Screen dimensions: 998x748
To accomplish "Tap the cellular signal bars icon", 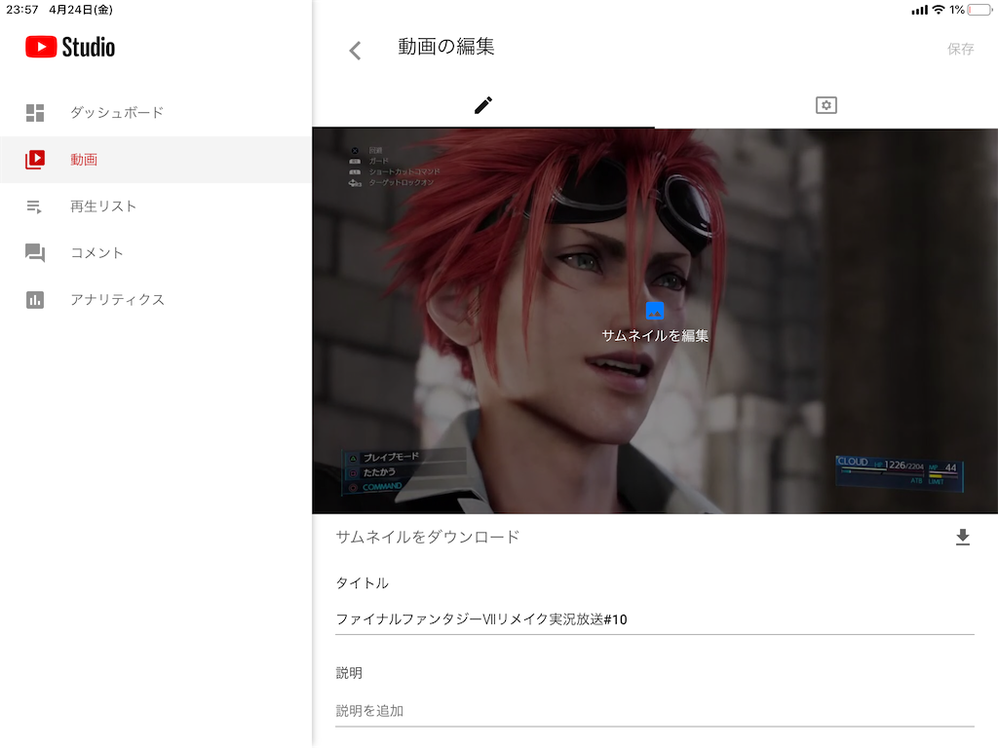I will pyautogui.click(x=919, y=10).
